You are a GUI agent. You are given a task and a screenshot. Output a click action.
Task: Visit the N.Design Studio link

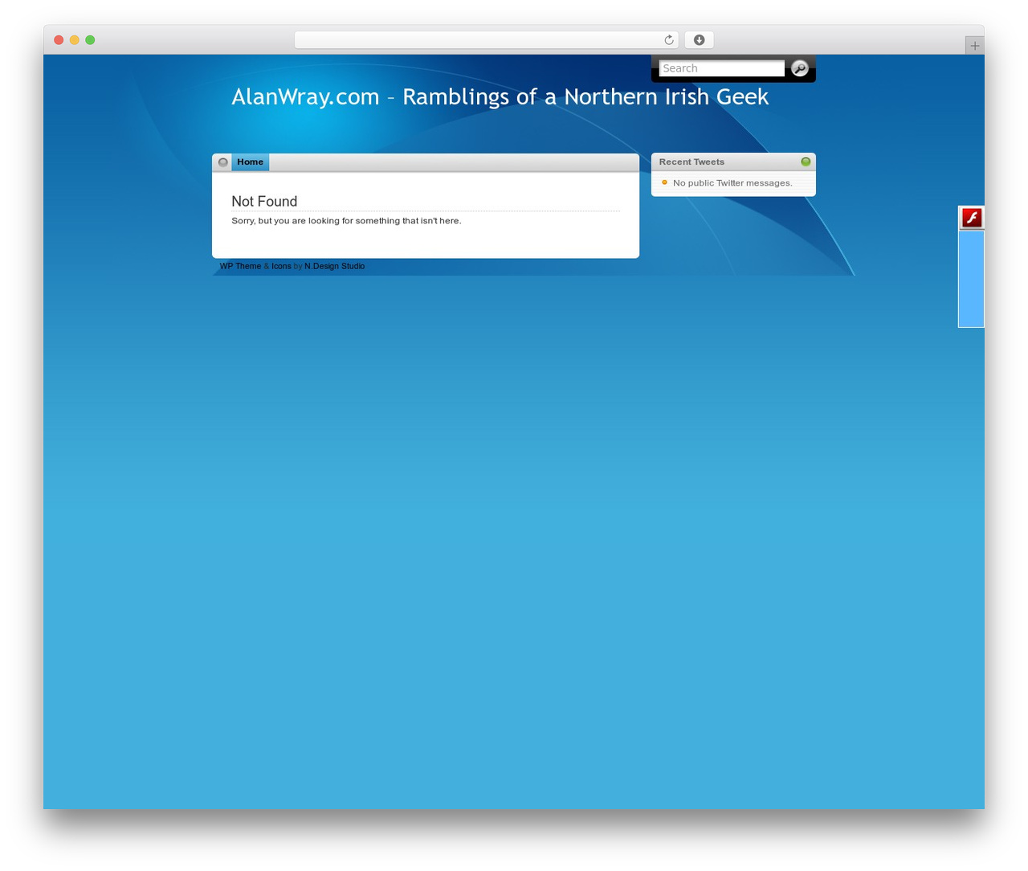coord(334,266)
